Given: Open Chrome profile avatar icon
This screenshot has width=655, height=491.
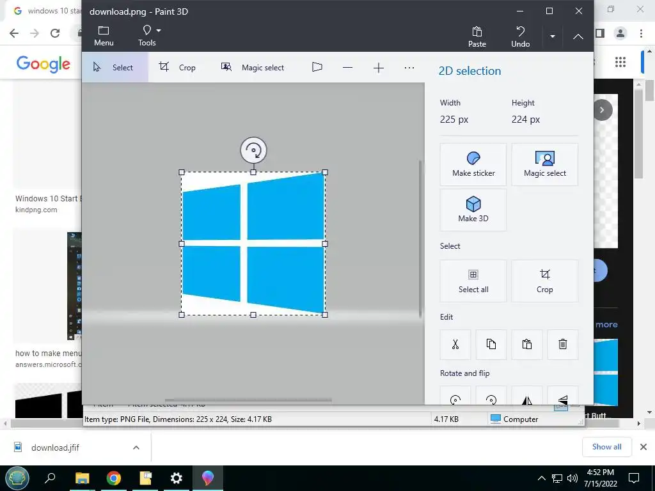Looking at the screenshot, I should tap(620, 33).
